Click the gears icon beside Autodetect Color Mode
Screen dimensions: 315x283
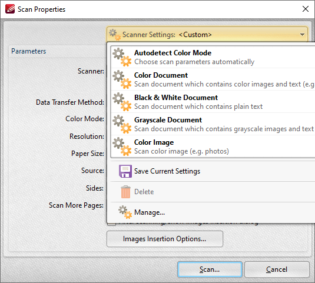point(122,57)
